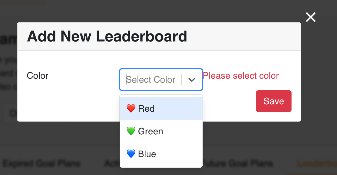Click the blue heart icon
This screenshot has height=175, width=337.
[130, 154]
